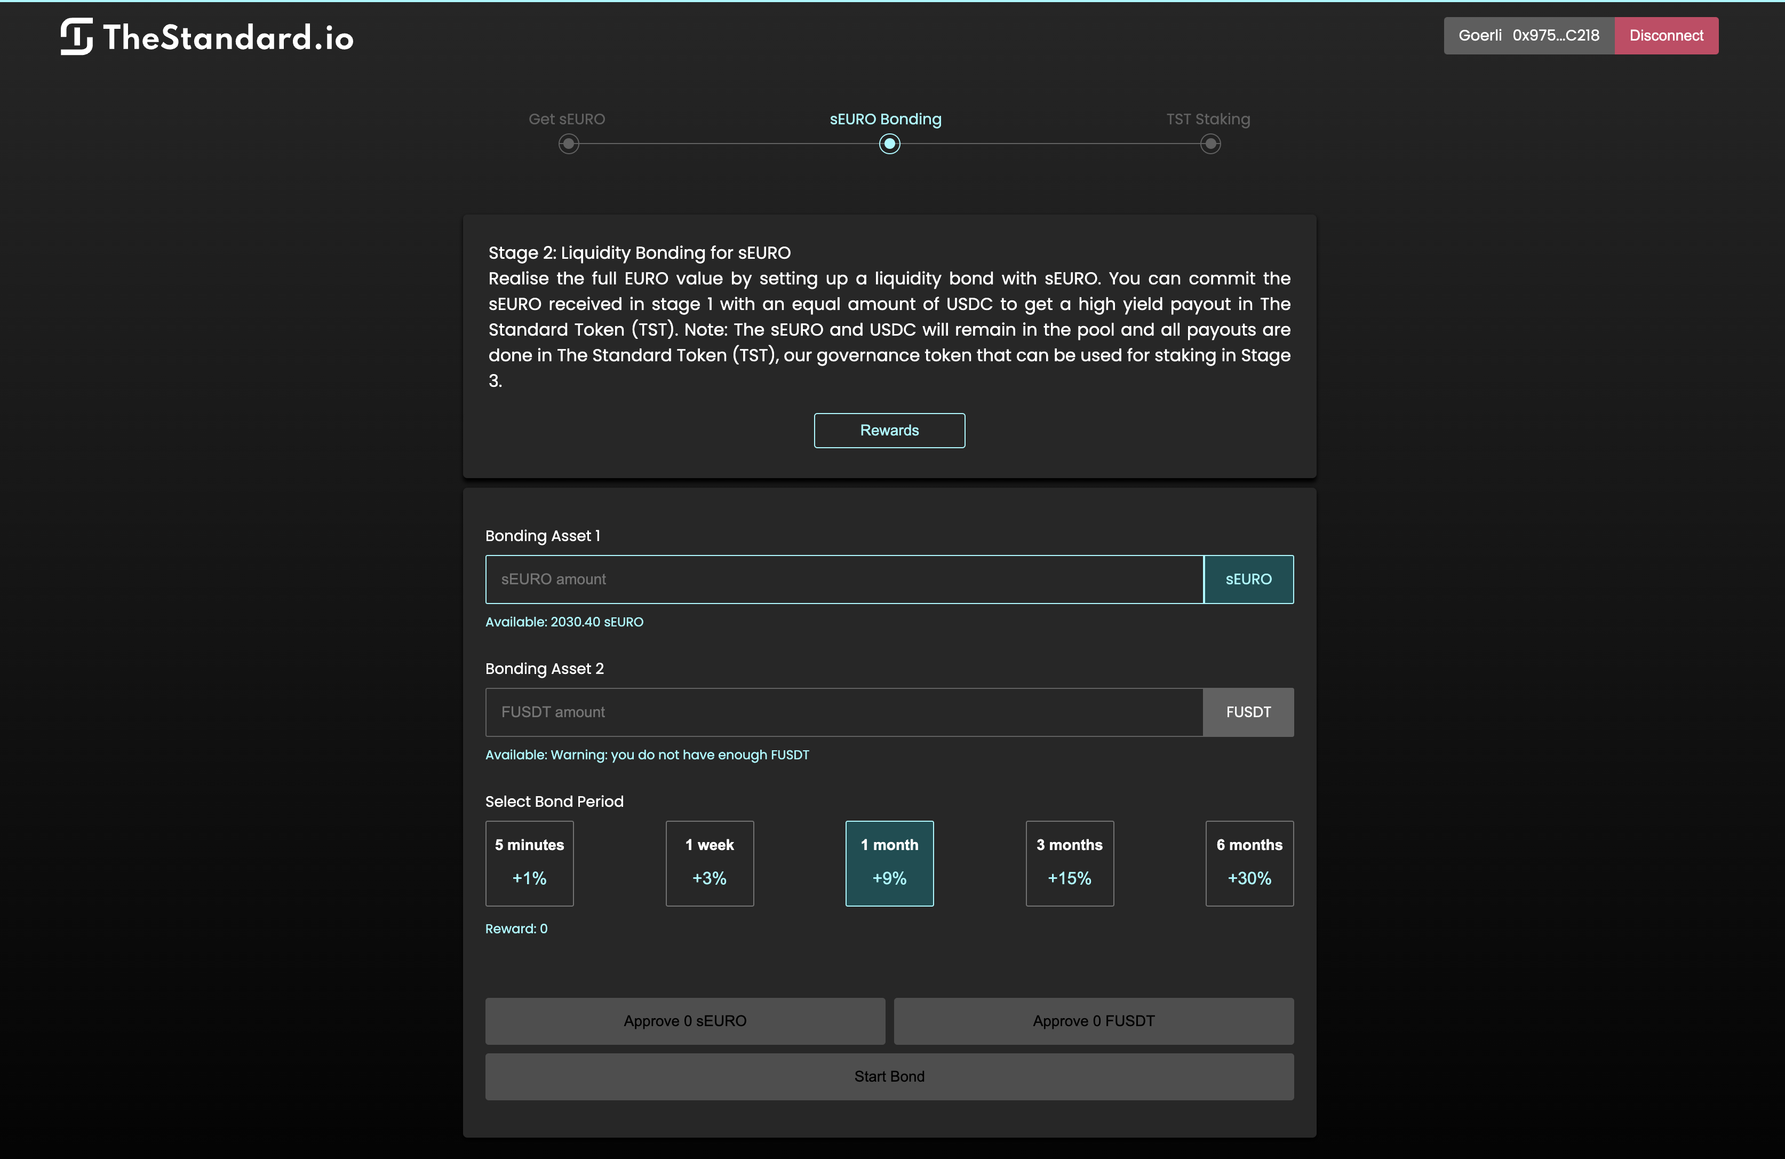This screenshot has width=1785, height=1159.
Task: Click the Get sEURO step circle
Action: pos(569,144)
